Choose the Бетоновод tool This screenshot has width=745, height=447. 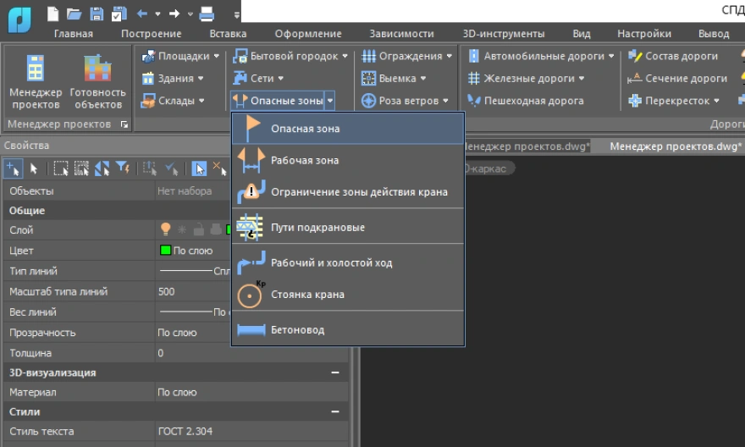297,329
